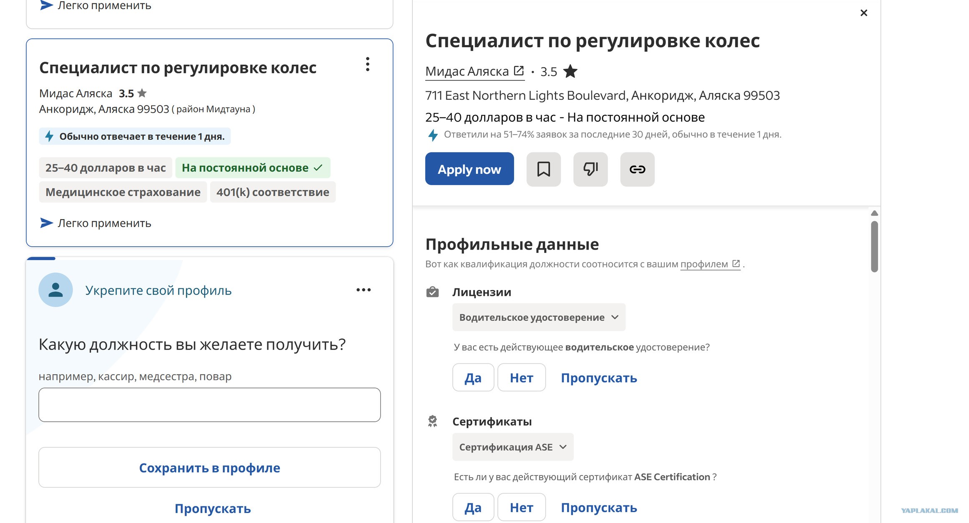The width and height of the screenshot is (969, 523).
Task: Answer Нет for ASE Certification
Action: click(x=522, y=507)
